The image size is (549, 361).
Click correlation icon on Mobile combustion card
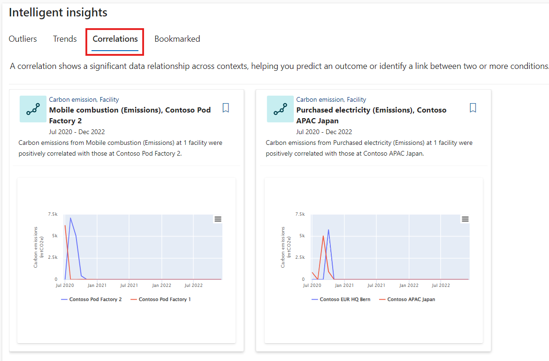click(33, 109)
